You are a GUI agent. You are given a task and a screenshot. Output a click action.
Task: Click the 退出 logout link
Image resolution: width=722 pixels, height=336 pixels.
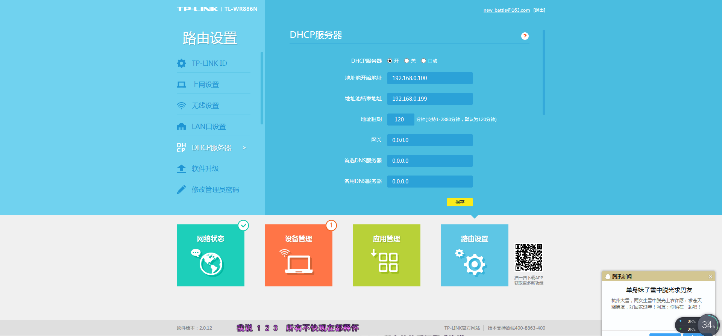[539, 10]
